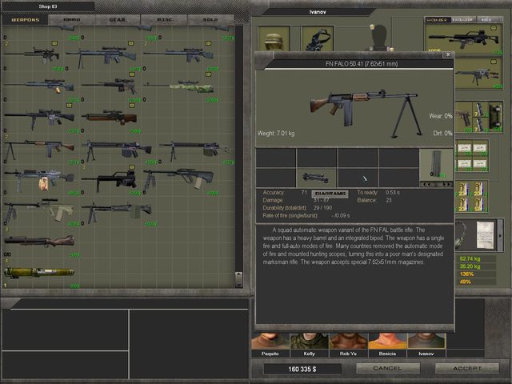Click the magazine slot in the FALO window
This screenshot has width=512, height=384.
coord(436,165)
